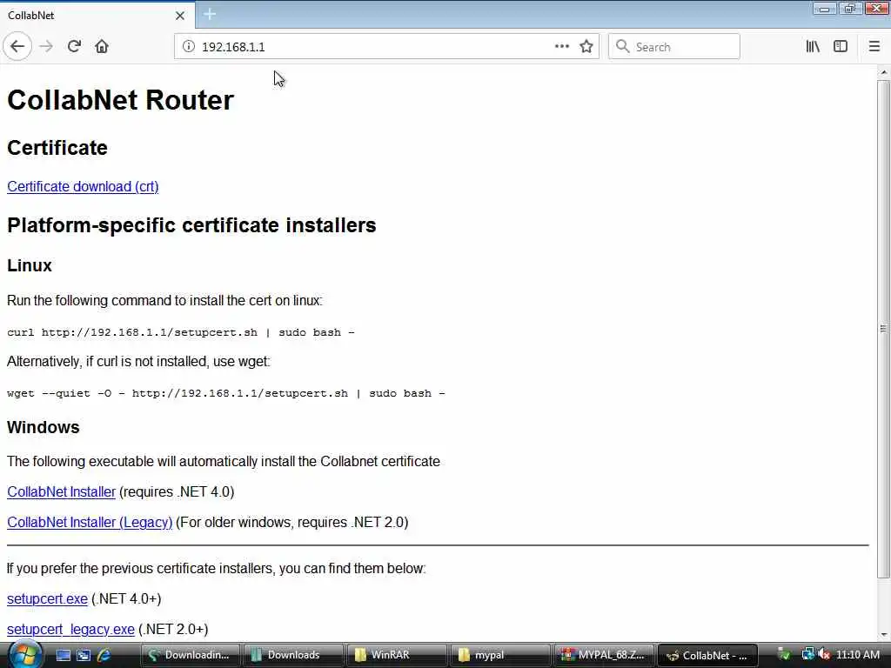Click the curl setupcert.sh command text
Viewport: 891px width, 668px height.
coord(181,333)
